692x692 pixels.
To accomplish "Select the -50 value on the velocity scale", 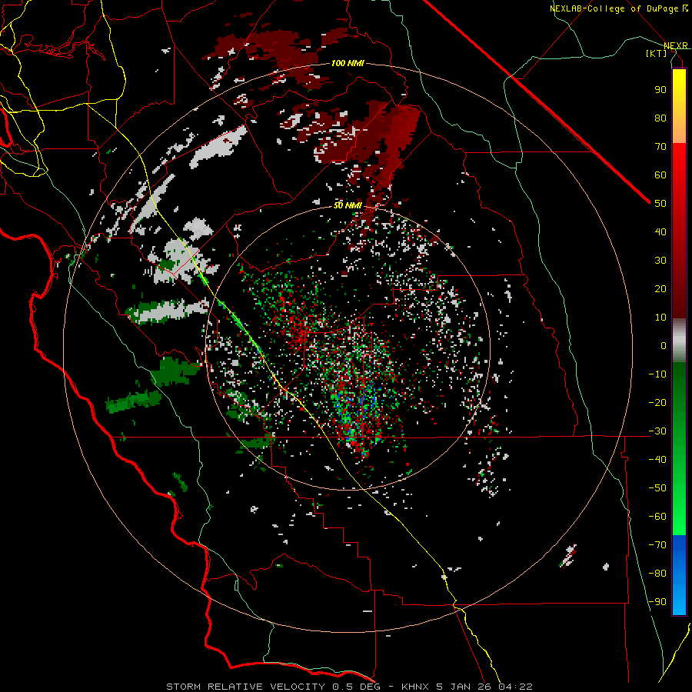I will pyautogui.click(x=657, y=487).
